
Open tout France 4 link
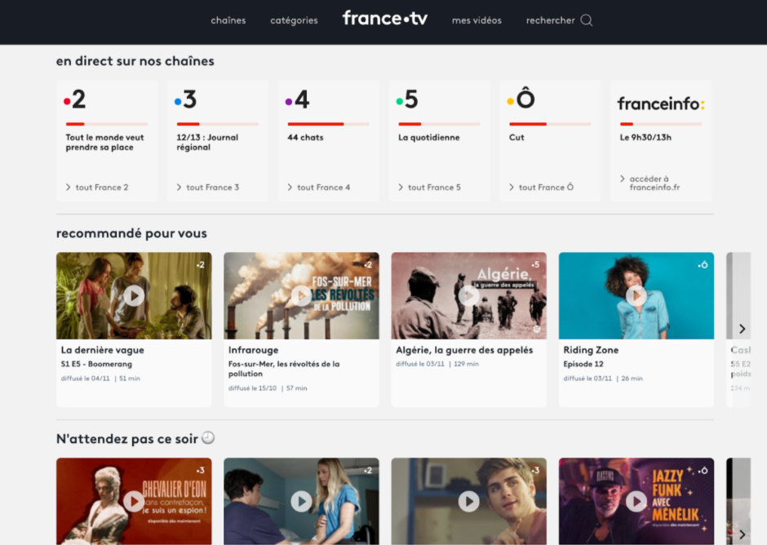319,187
